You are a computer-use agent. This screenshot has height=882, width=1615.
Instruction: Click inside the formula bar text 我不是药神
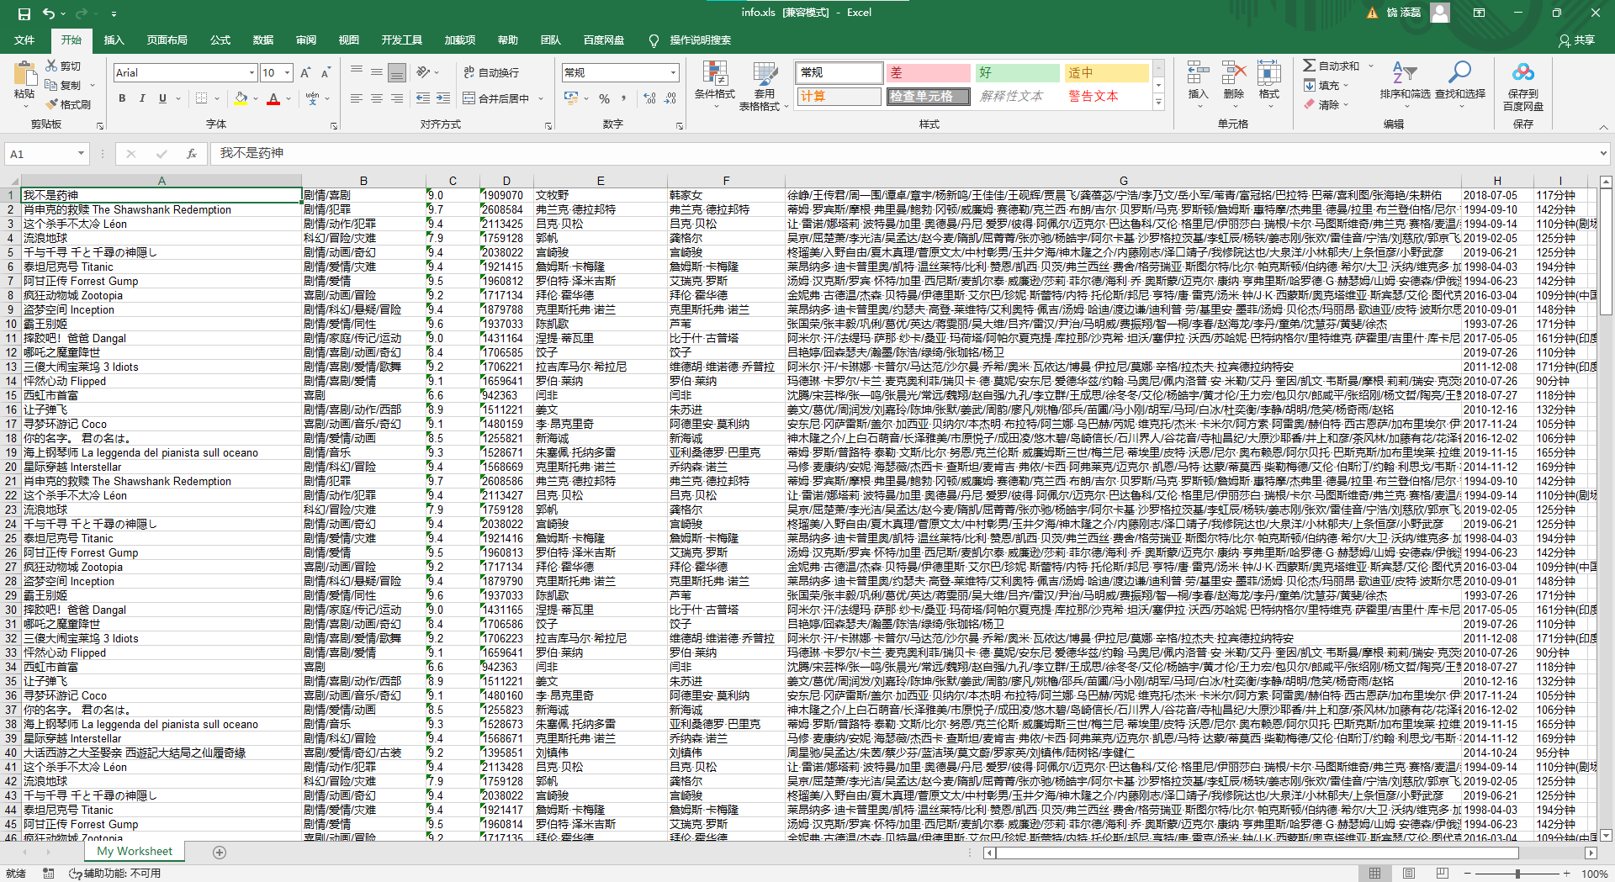[252, 153]
